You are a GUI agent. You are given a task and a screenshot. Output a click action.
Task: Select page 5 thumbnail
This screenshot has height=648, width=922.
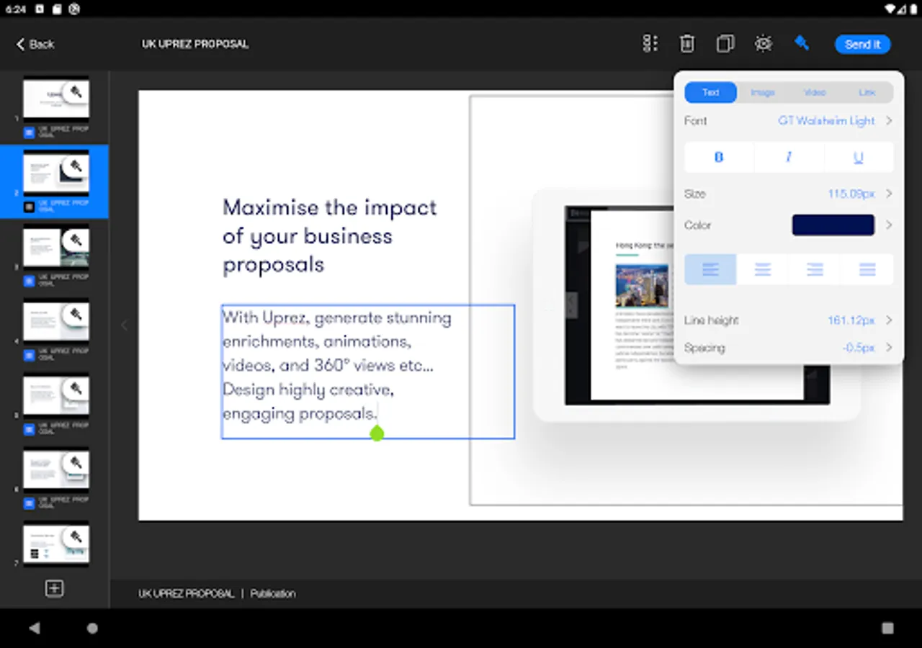coord(56,395)
